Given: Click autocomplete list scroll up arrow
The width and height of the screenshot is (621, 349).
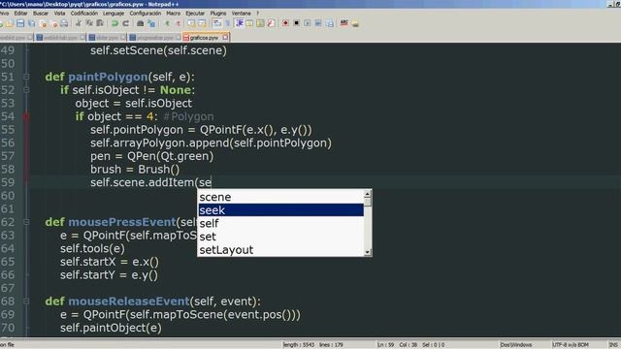Looking at the screenshot, I should [368, 194].
